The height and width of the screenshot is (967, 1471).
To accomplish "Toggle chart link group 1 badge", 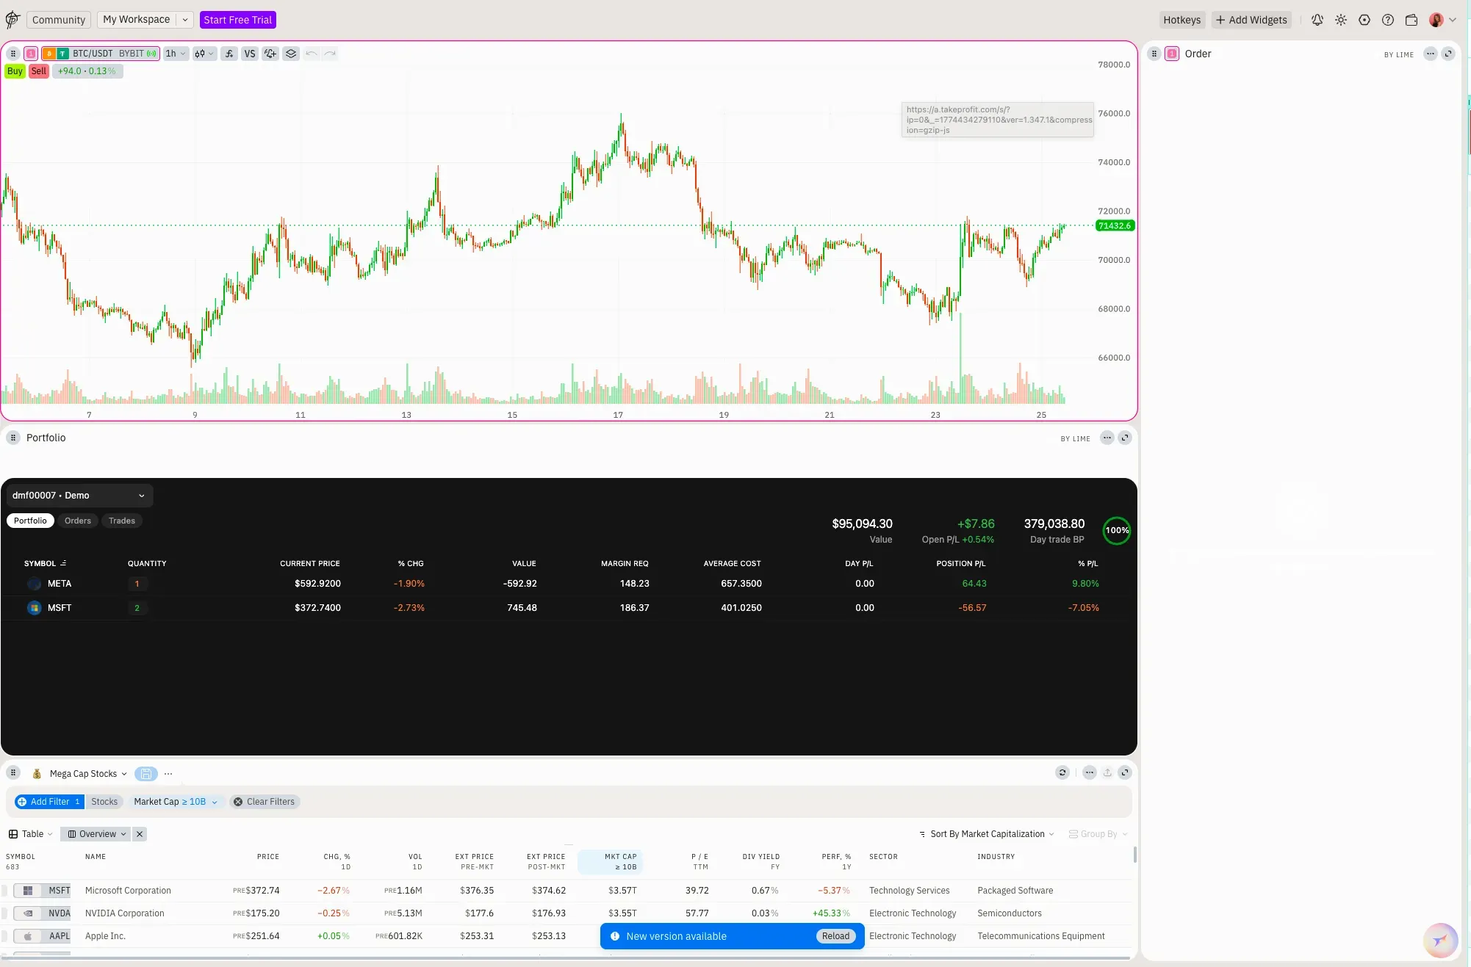I will click(x=31, y=54).
